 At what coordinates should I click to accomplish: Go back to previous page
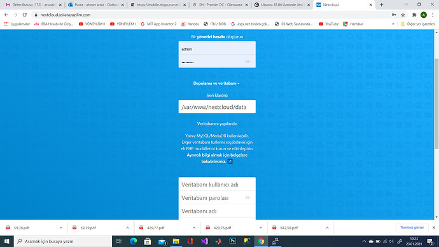point(6,15)
